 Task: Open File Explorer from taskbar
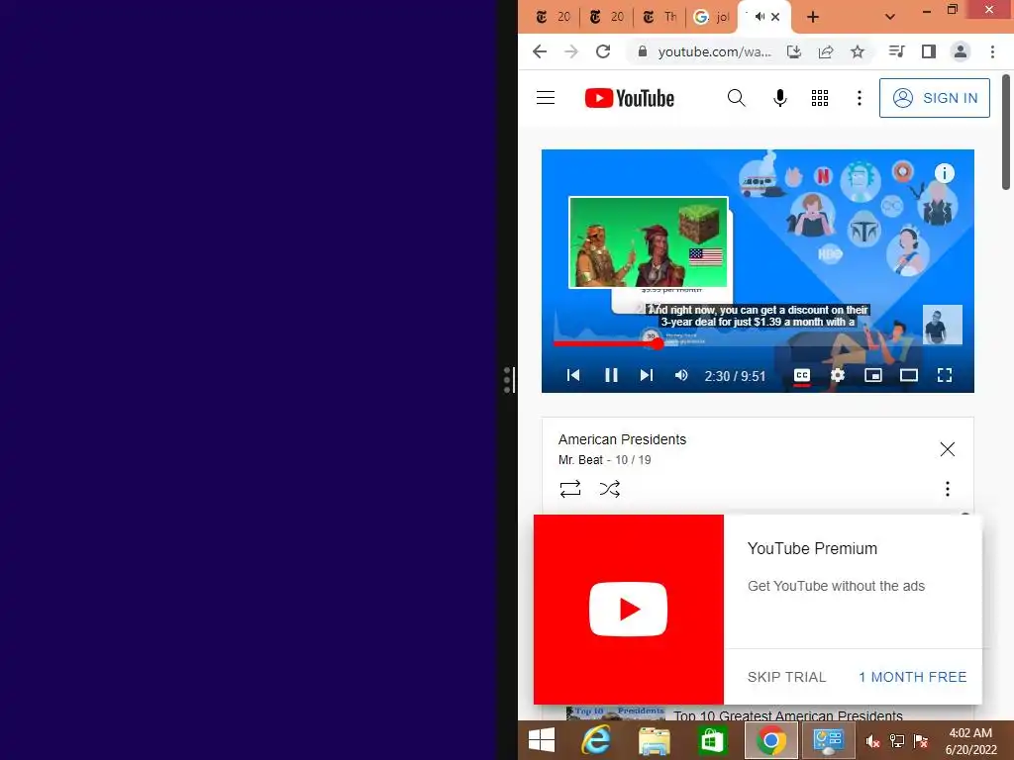654,740
